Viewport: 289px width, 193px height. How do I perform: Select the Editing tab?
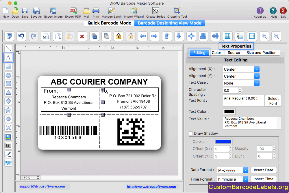[x=199, y=53]
